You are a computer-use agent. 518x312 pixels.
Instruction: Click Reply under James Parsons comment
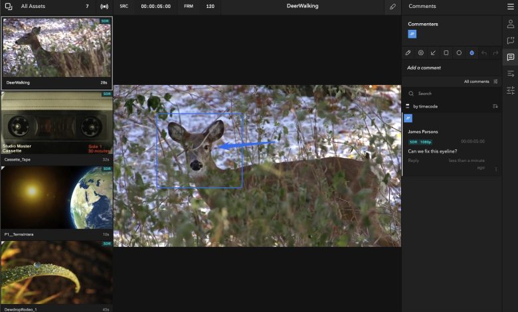[413, 160]
